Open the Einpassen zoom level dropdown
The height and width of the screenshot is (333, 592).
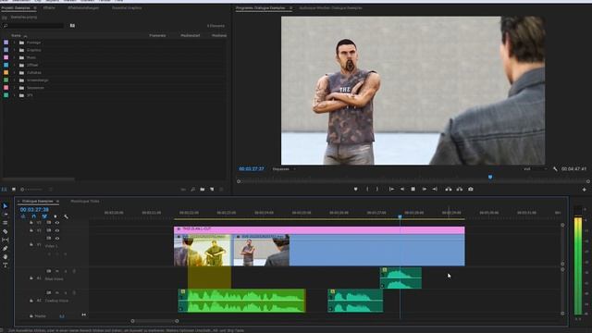pos(284,169)
